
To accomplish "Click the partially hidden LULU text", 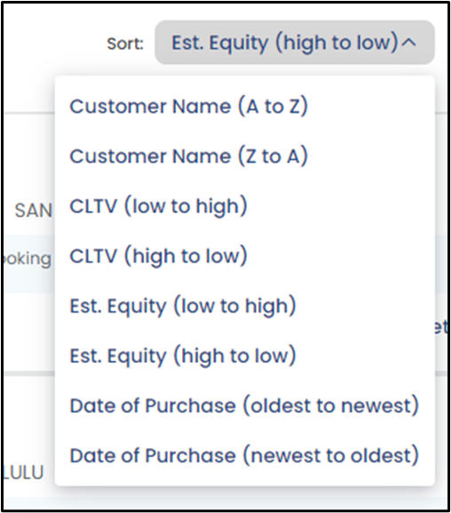I will pyautogui.click(x=23, y=472).
